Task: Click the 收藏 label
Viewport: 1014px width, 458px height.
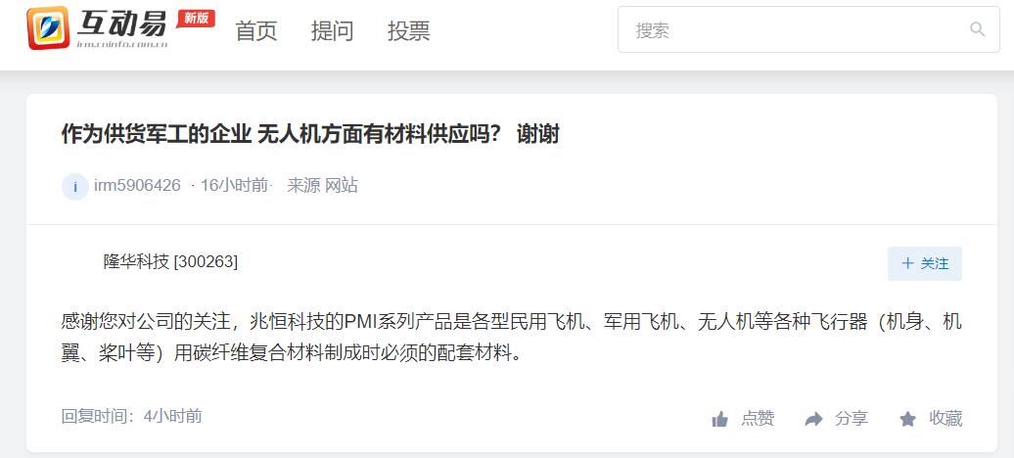Action: point(946,419)
